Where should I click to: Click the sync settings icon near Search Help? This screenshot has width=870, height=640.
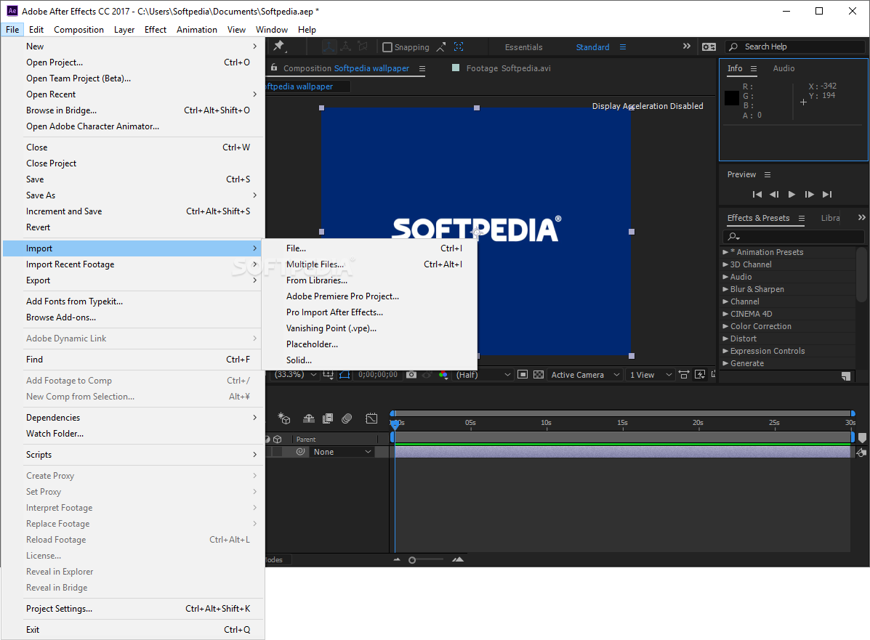(709, 47)
